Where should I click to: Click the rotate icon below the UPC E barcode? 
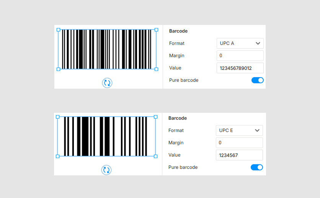coord(106,170)
